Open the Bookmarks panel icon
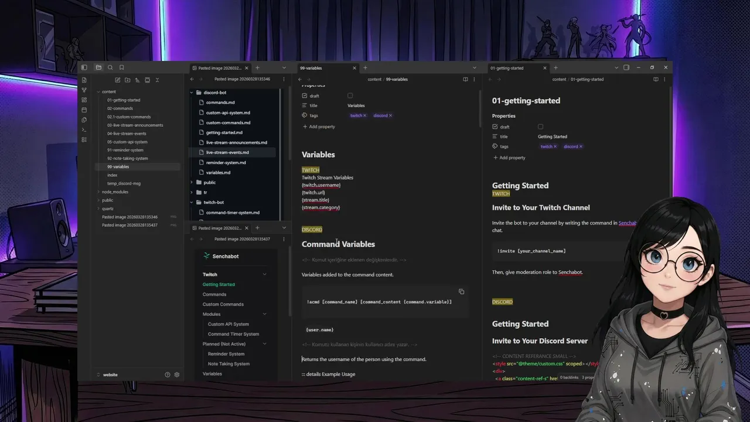The height and width of the screenshot is (422, 750). click(x=122, y=67)
